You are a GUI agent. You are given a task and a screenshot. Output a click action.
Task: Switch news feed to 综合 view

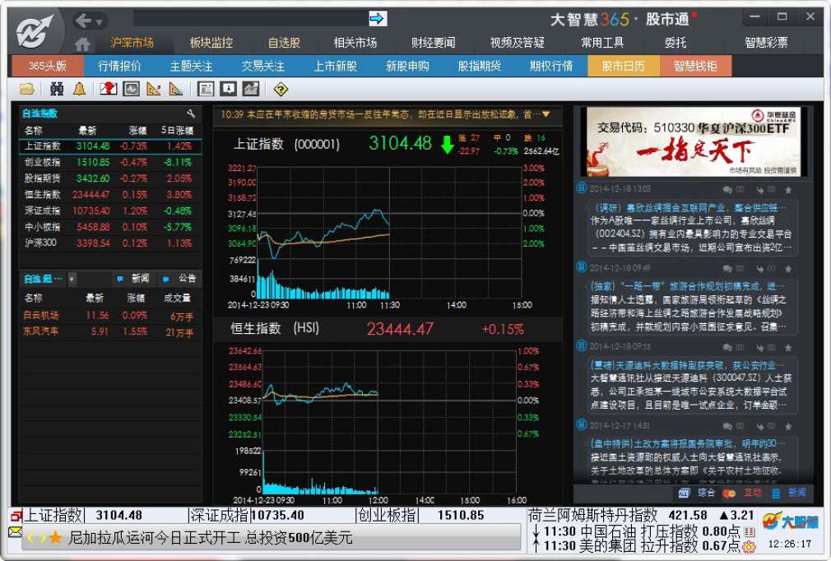[x=697, y=494]
